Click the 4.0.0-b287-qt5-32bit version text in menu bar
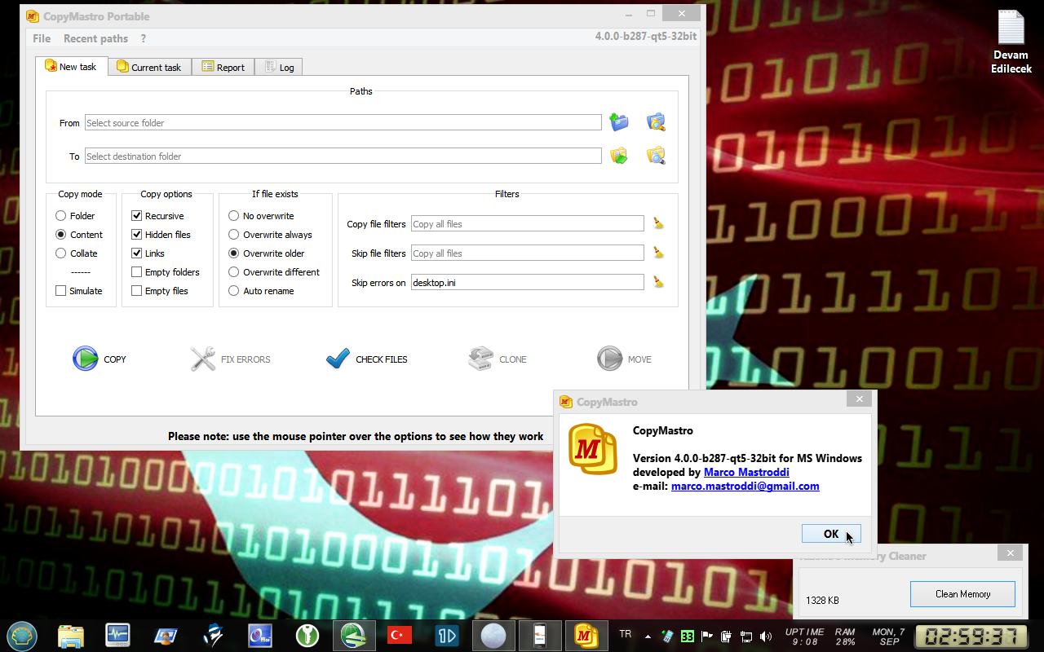Viewport: 1044px width, 652px height. [x=646, y=36]
